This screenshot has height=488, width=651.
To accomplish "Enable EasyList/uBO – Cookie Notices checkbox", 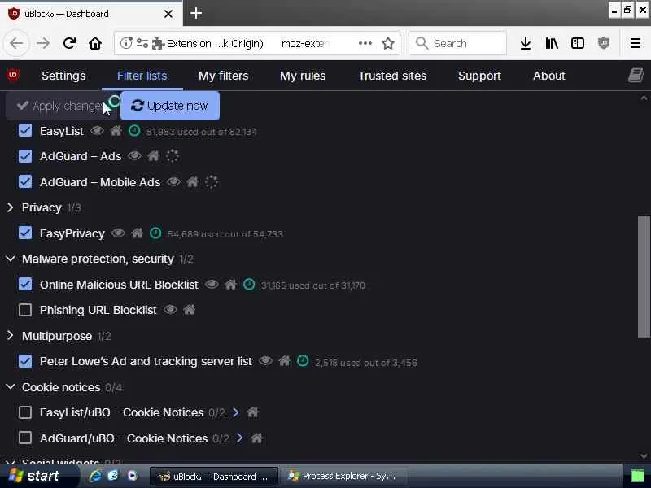I will (25, 412).
